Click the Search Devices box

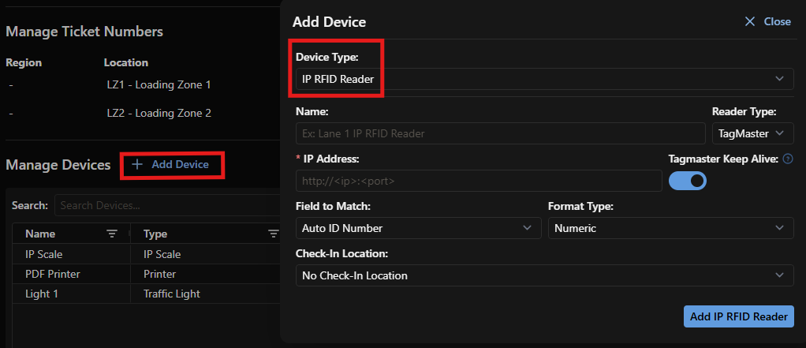[168, 206]
